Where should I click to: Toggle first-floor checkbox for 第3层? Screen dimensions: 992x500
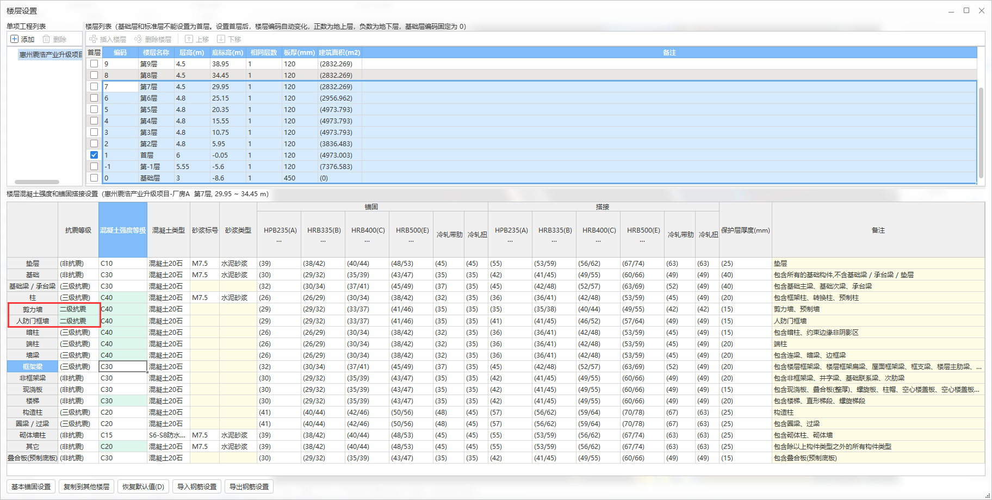94,132
